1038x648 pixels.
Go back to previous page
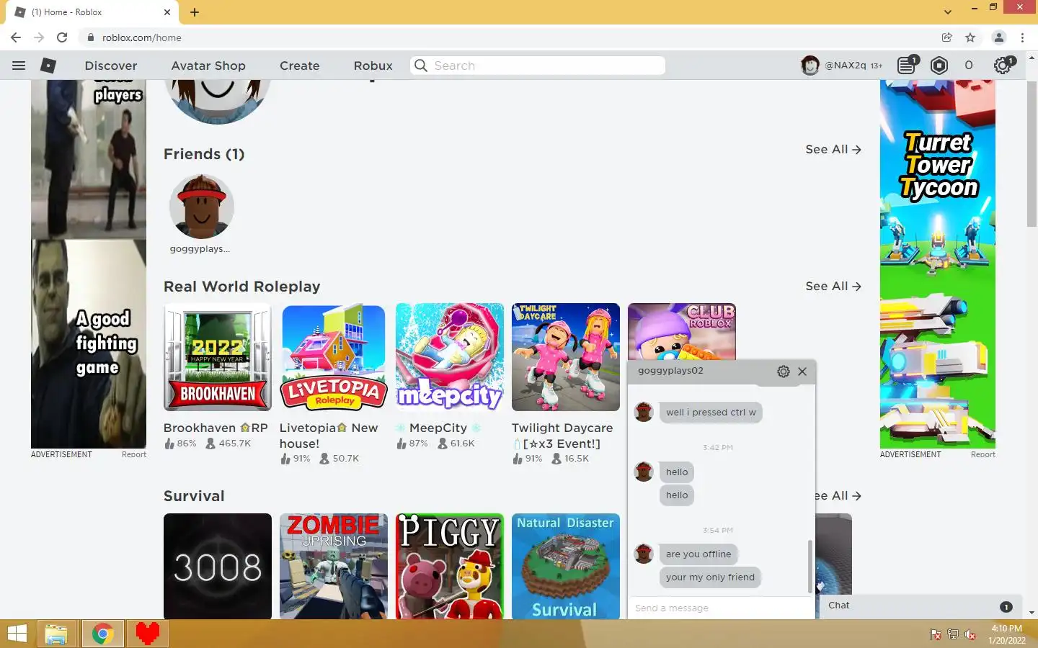pyautogui.click(x=16, y=37)
